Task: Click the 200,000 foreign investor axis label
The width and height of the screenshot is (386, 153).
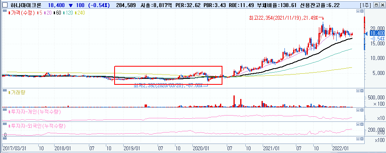Action: coord(376,129)
